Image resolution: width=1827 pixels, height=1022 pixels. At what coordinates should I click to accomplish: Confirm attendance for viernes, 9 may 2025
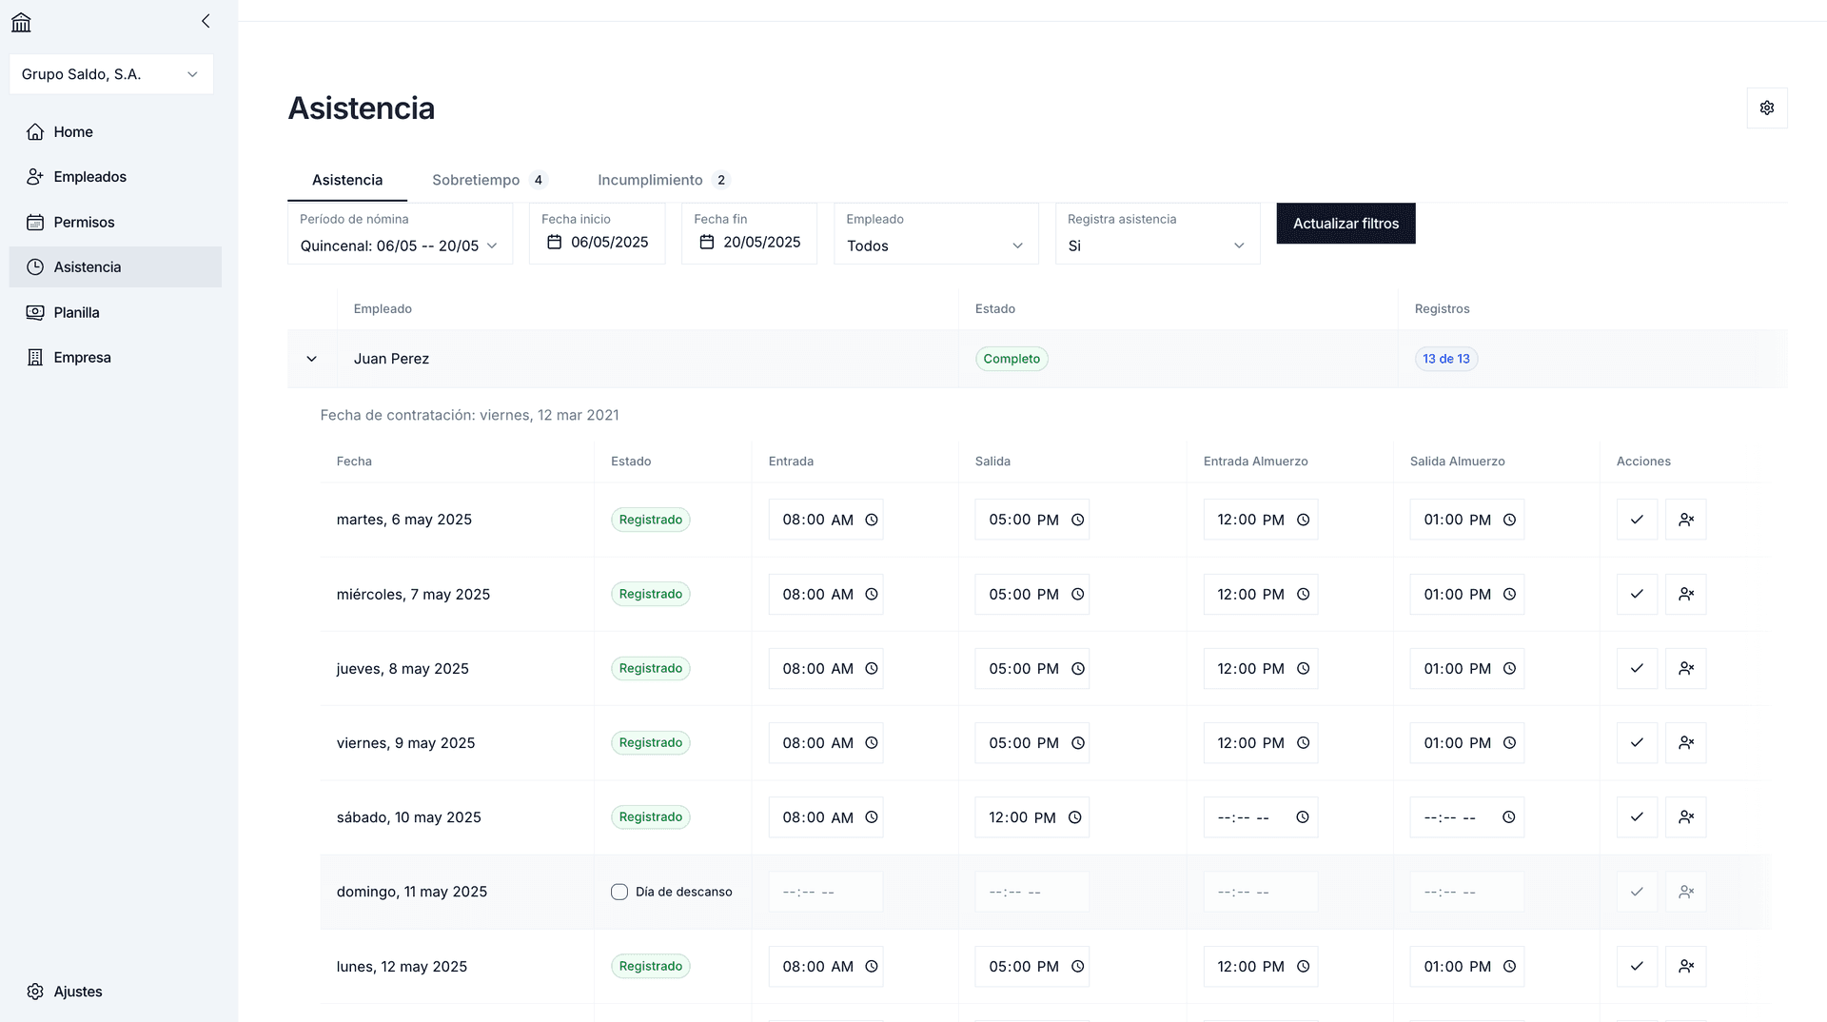[1636, 743]
